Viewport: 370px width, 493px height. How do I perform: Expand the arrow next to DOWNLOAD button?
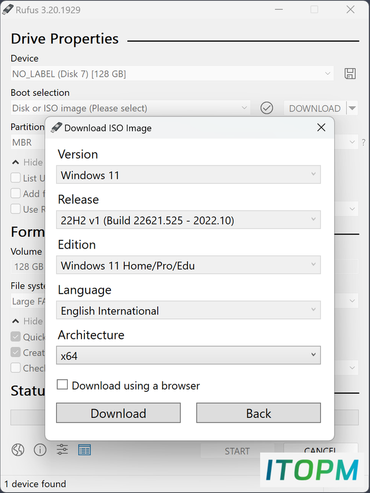click(353, 108)
